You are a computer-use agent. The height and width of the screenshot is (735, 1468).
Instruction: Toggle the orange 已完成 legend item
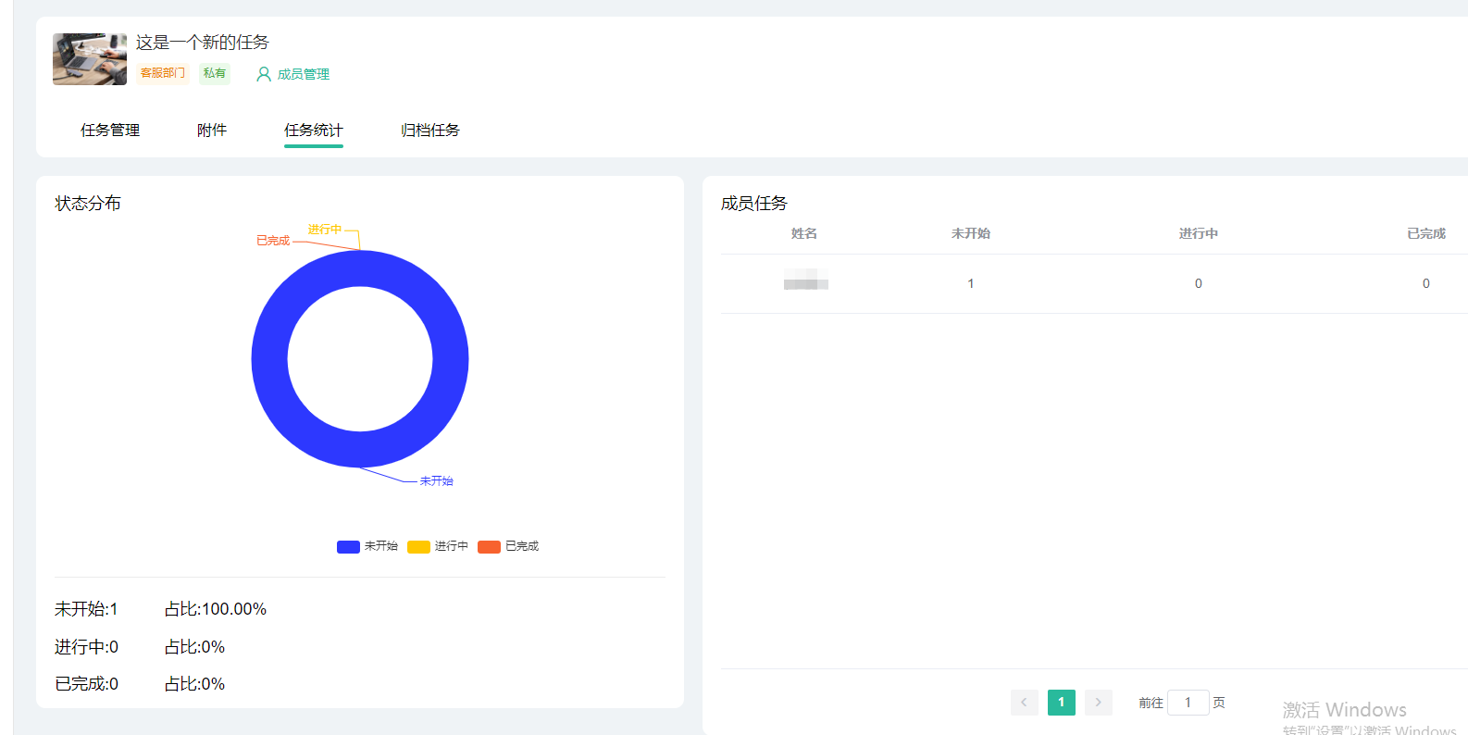click(508, 546)
